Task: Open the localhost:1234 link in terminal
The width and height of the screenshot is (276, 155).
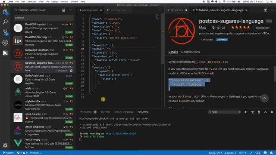Action: (x=121, y=133)
